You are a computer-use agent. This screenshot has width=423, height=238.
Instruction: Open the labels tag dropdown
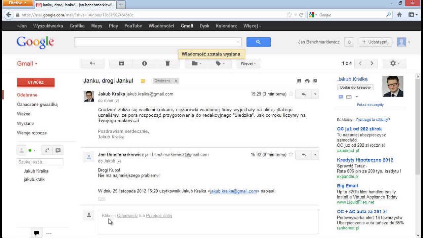point(220,63)
